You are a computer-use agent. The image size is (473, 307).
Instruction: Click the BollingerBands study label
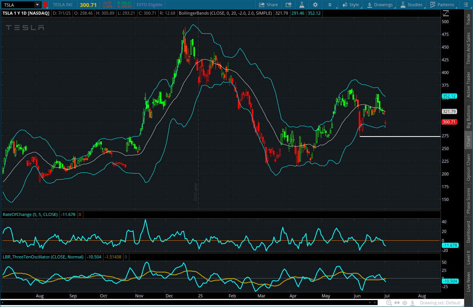[x=225, y=13]
